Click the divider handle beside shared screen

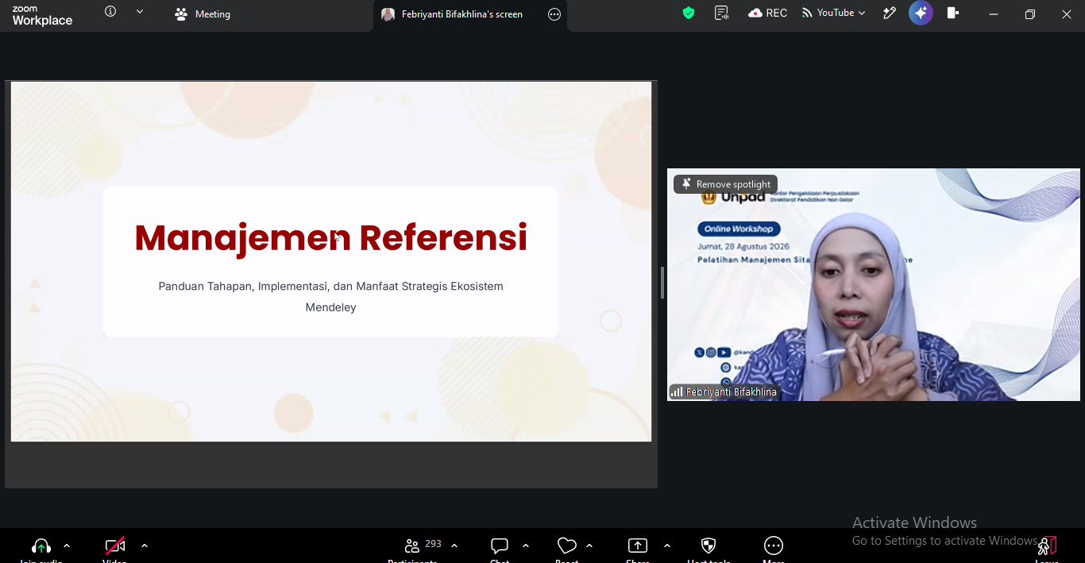pos(662,283)
